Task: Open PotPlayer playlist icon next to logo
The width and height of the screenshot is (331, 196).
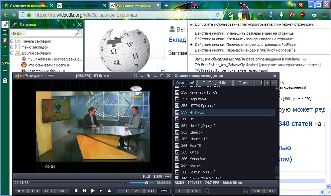Action: 51,76
